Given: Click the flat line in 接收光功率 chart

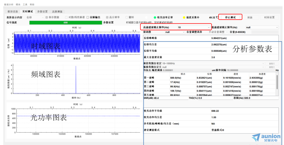Looking at the screenshot, I should click(x=78, y=116).
